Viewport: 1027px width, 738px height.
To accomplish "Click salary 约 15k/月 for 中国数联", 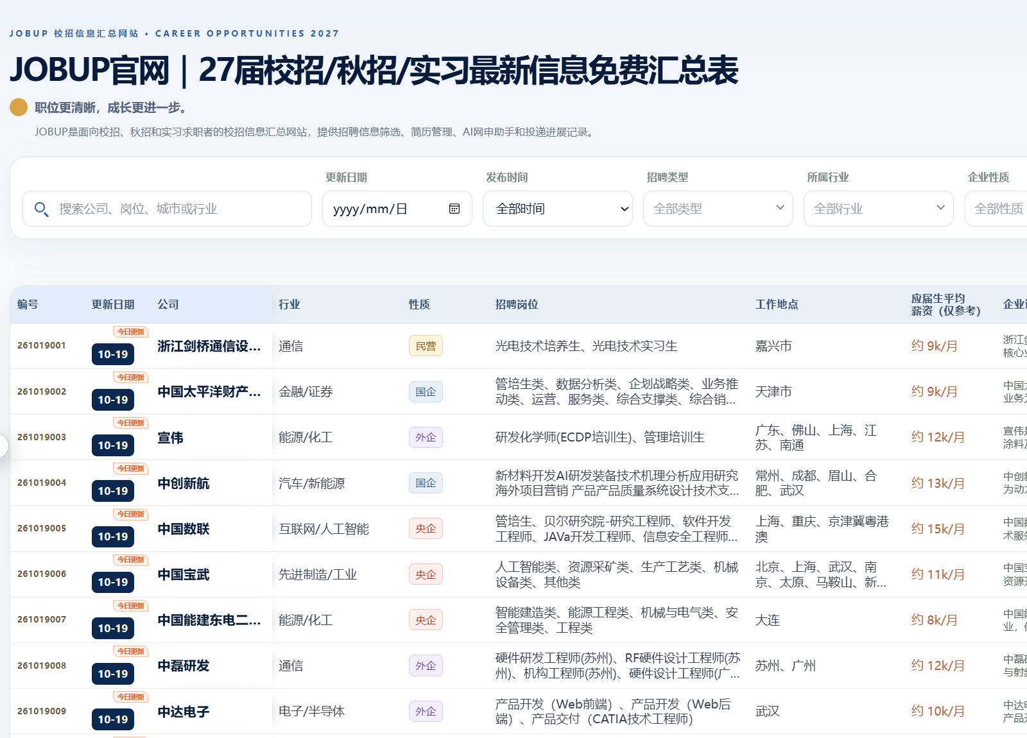I will pos(938,528).
